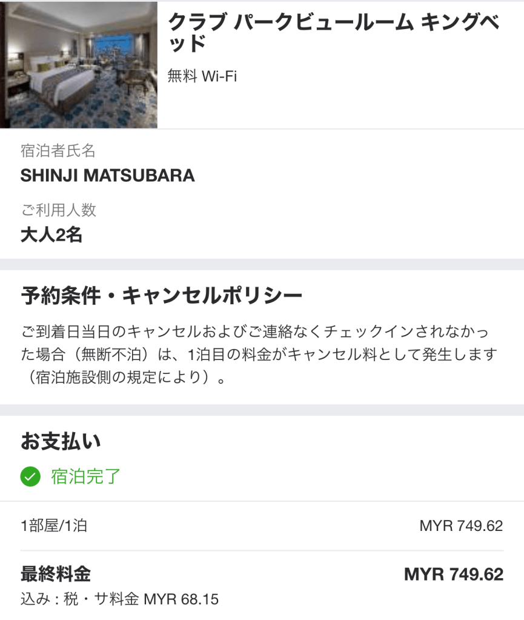The image size is (524, 620).
Task: Select the クラブ パークビュールーム キングベッド room title
Action: pos(334,33)
